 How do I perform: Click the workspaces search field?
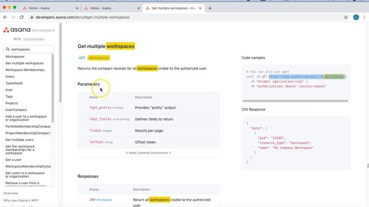tap(29, 49)
